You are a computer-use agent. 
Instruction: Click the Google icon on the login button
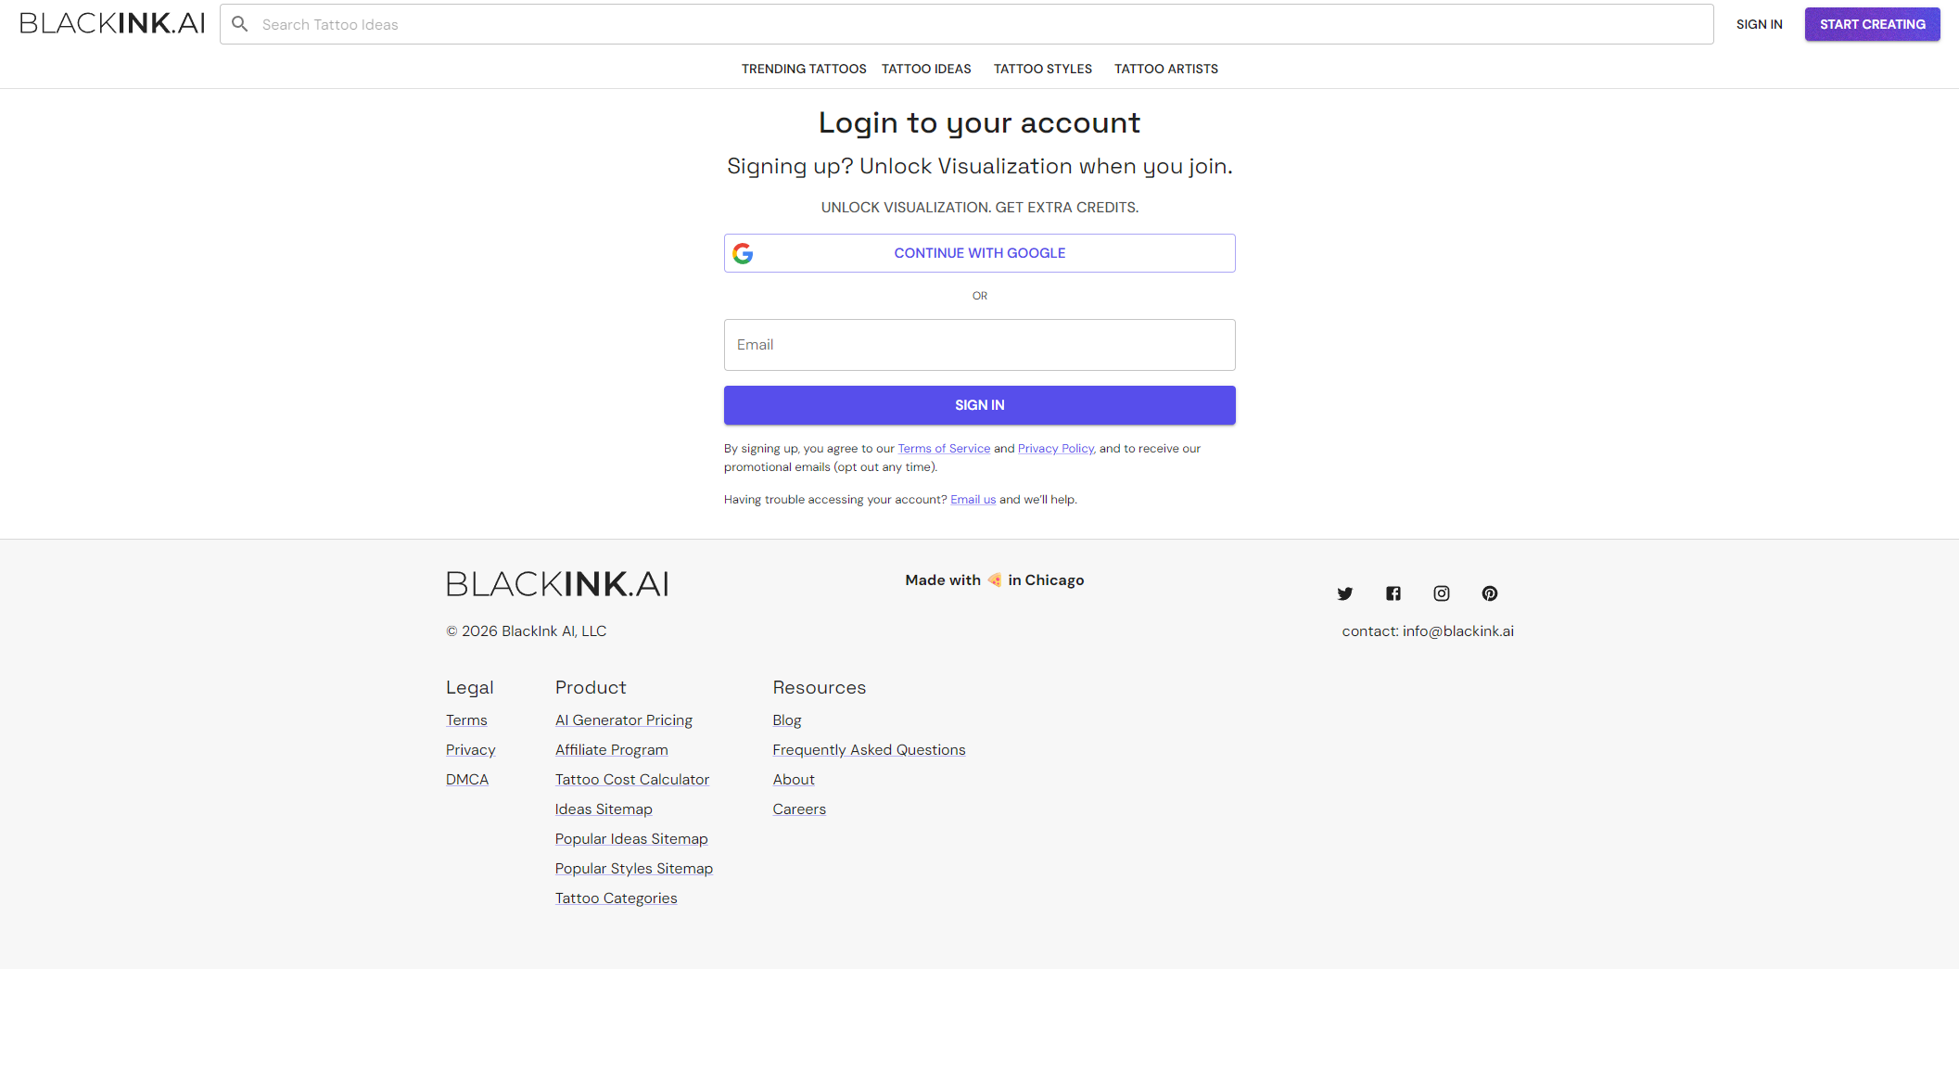pos(743,252)
